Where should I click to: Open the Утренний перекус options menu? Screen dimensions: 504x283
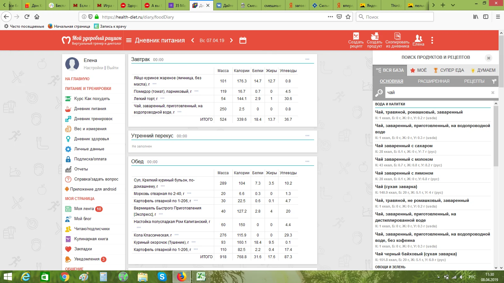coord(307,136)
